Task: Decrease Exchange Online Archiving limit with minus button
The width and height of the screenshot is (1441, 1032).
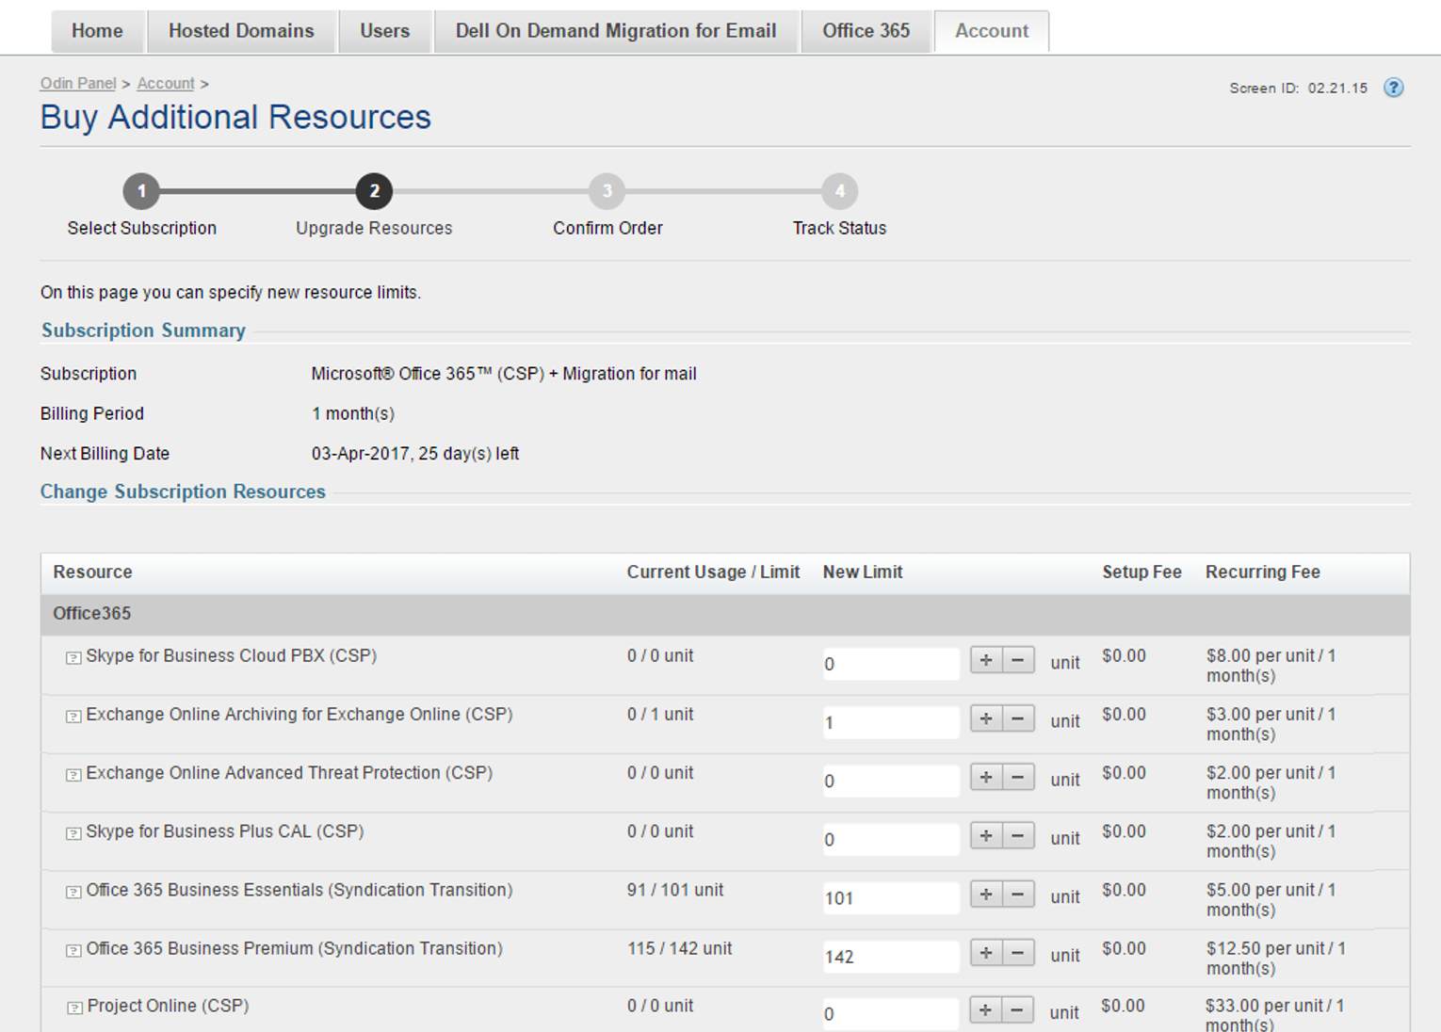Action: pyautogui.click(x=1017, y=718)
